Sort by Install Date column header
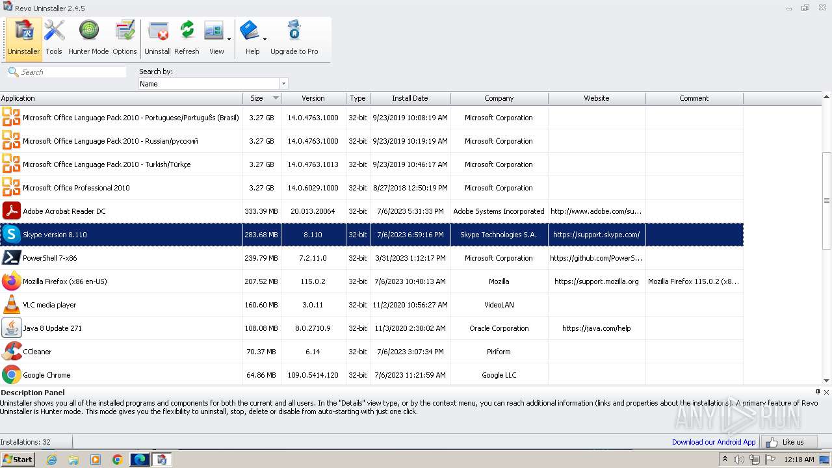 pyautogui.click(x=410, y=98)
